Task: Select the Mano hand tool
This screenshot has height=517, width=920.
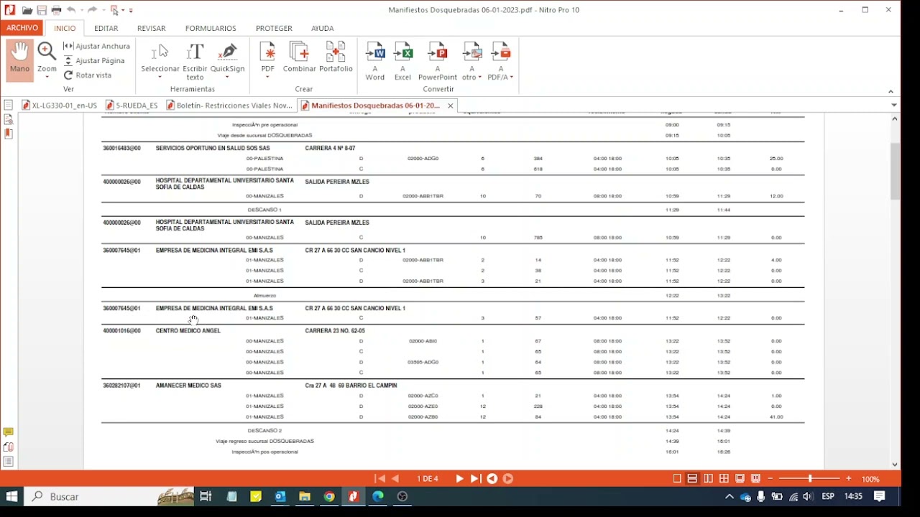Action: pos(20,59)
